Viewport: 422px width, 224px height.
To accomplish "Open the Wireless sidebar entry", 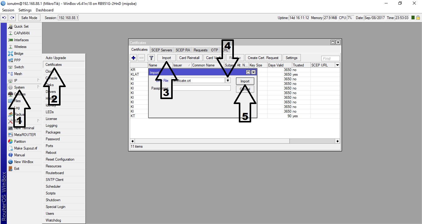I will tap(20, 47).
